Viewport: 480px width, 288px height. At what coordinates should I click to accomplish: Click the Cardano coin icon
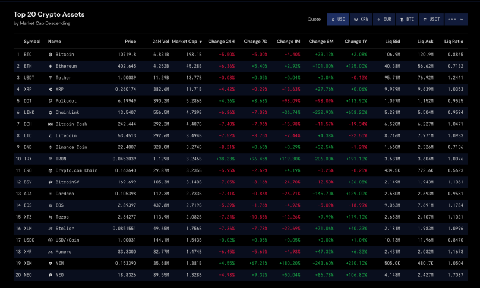(50, 194)
